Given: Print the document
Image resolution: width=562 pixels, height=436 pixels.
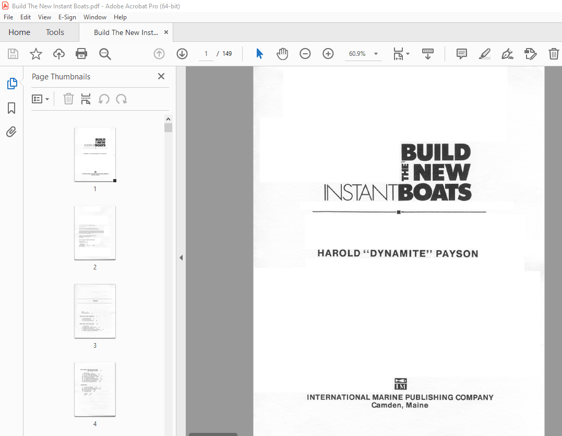Looking at the screenshot, I should point(81,54).
